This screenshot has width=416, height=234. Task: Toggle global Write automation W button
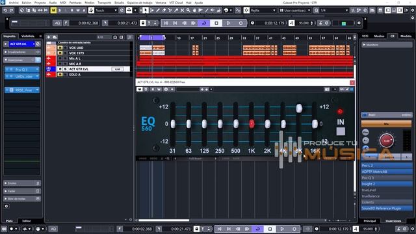tap(78, 10)
